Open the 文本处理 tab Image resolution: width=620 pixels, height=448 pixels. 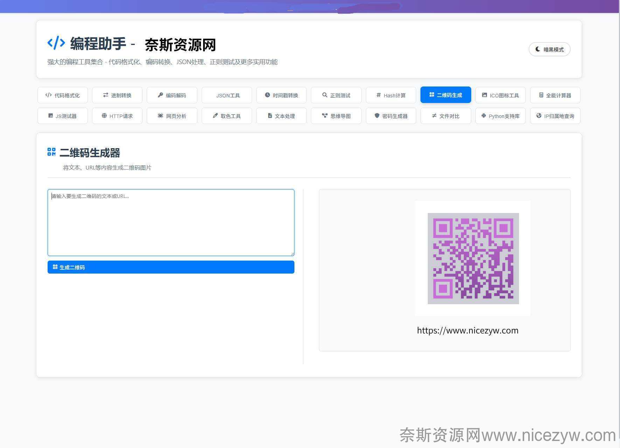tap(281, 116)
